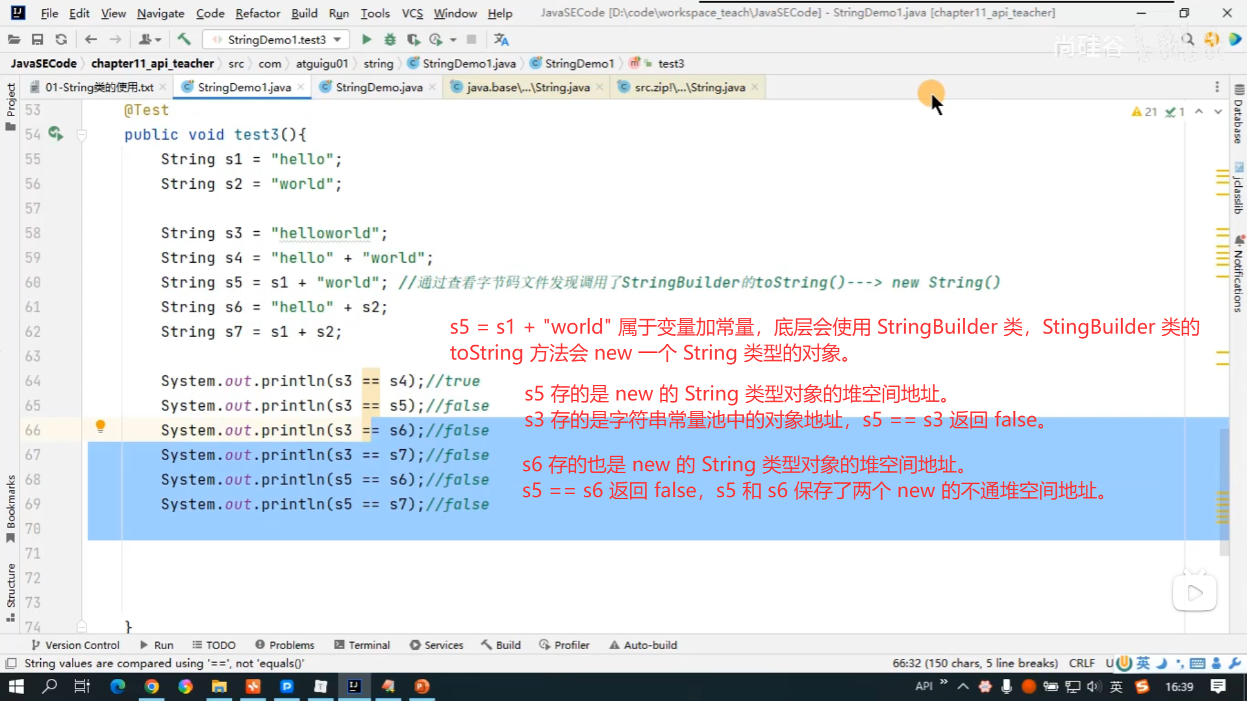The height and width of the screenshot is (701, 1247).
Task: Click the Debug bug icon
Action: (390, 40)
